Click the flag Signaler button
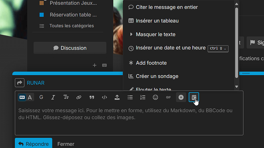Viewport: 264px width, 148px height. coord(256,43)
